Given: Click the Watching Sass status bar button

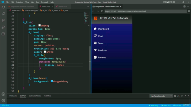Looking at the screenshot, I should pyautogui.click(x=154, y=106).
